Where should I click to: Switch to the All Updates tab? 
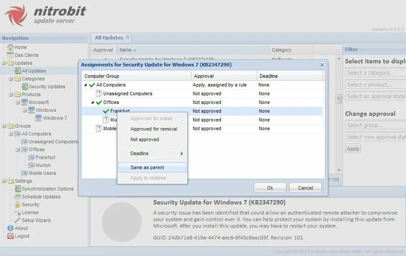[x=109, y=38]
